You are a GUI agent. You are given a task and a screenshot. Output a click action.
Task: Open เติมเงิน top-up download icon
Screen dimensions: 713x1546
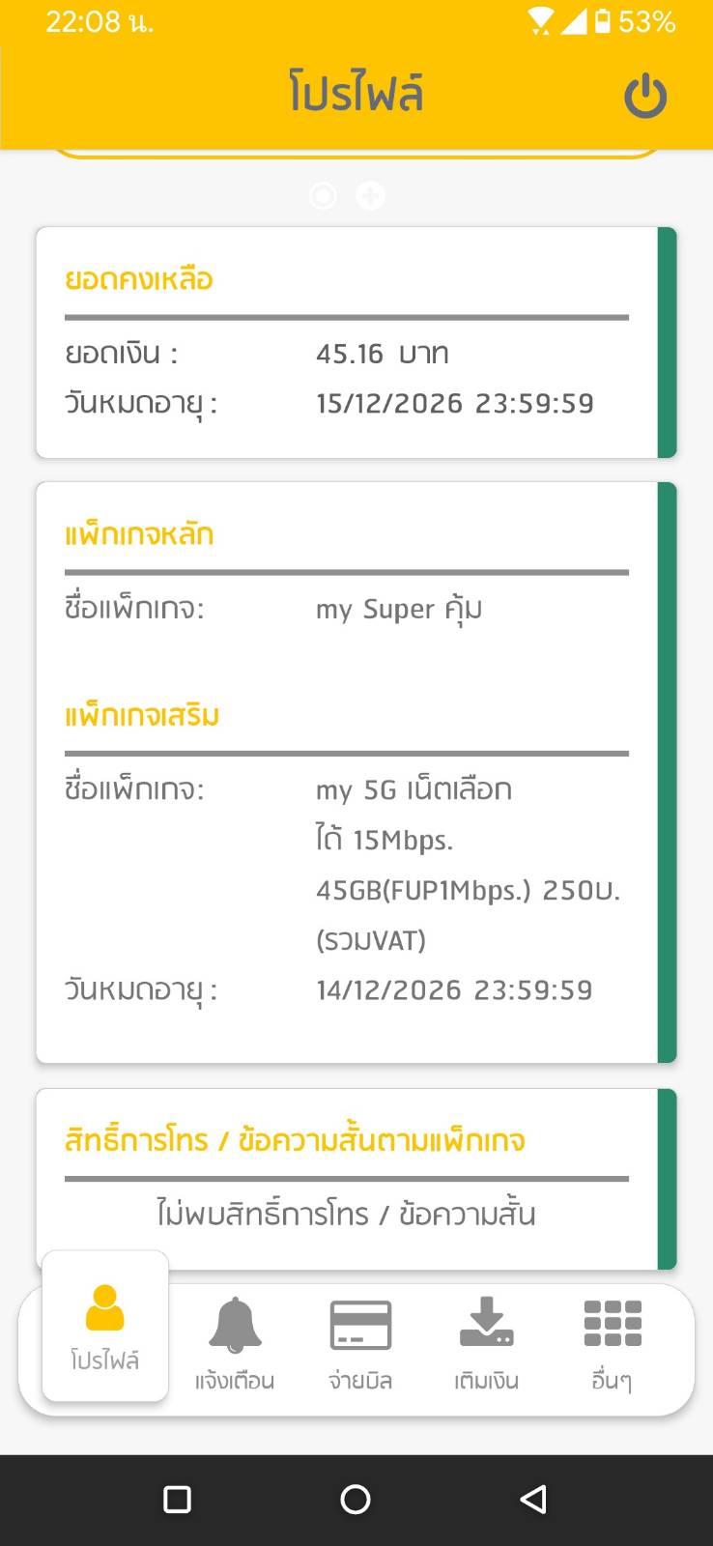(x=486, y=1342)
